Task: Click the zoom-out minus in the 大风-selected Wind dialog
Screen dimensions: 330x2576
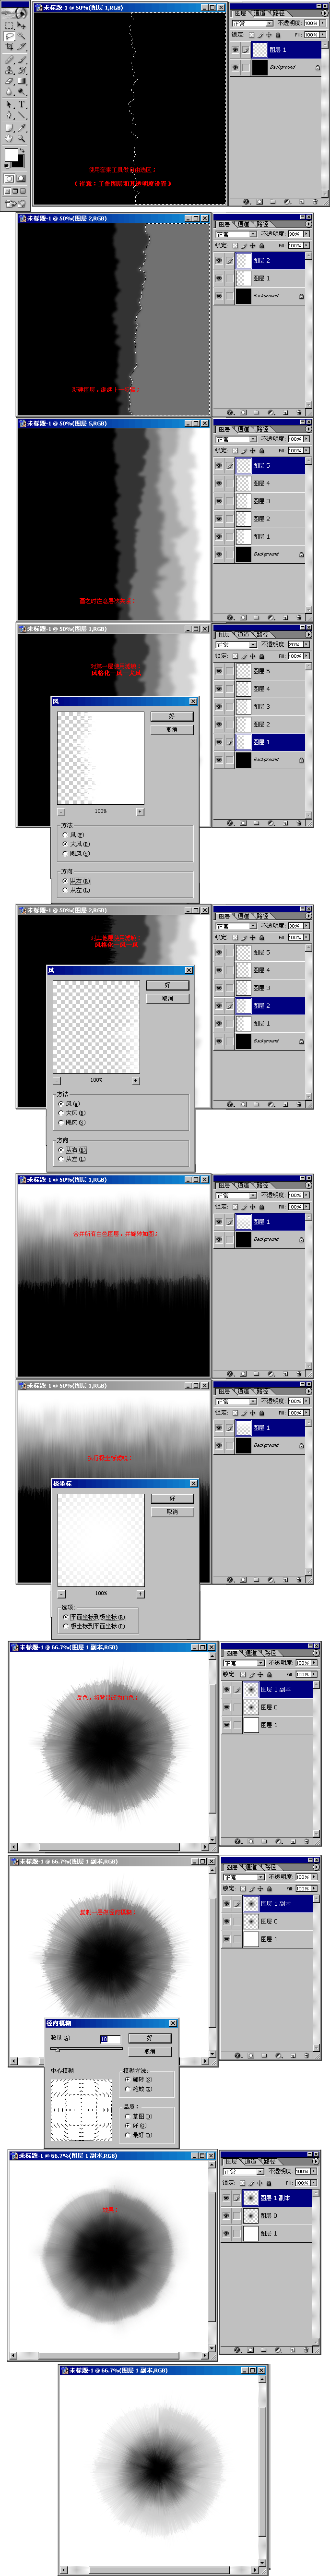Action: (x=61, y=811)
